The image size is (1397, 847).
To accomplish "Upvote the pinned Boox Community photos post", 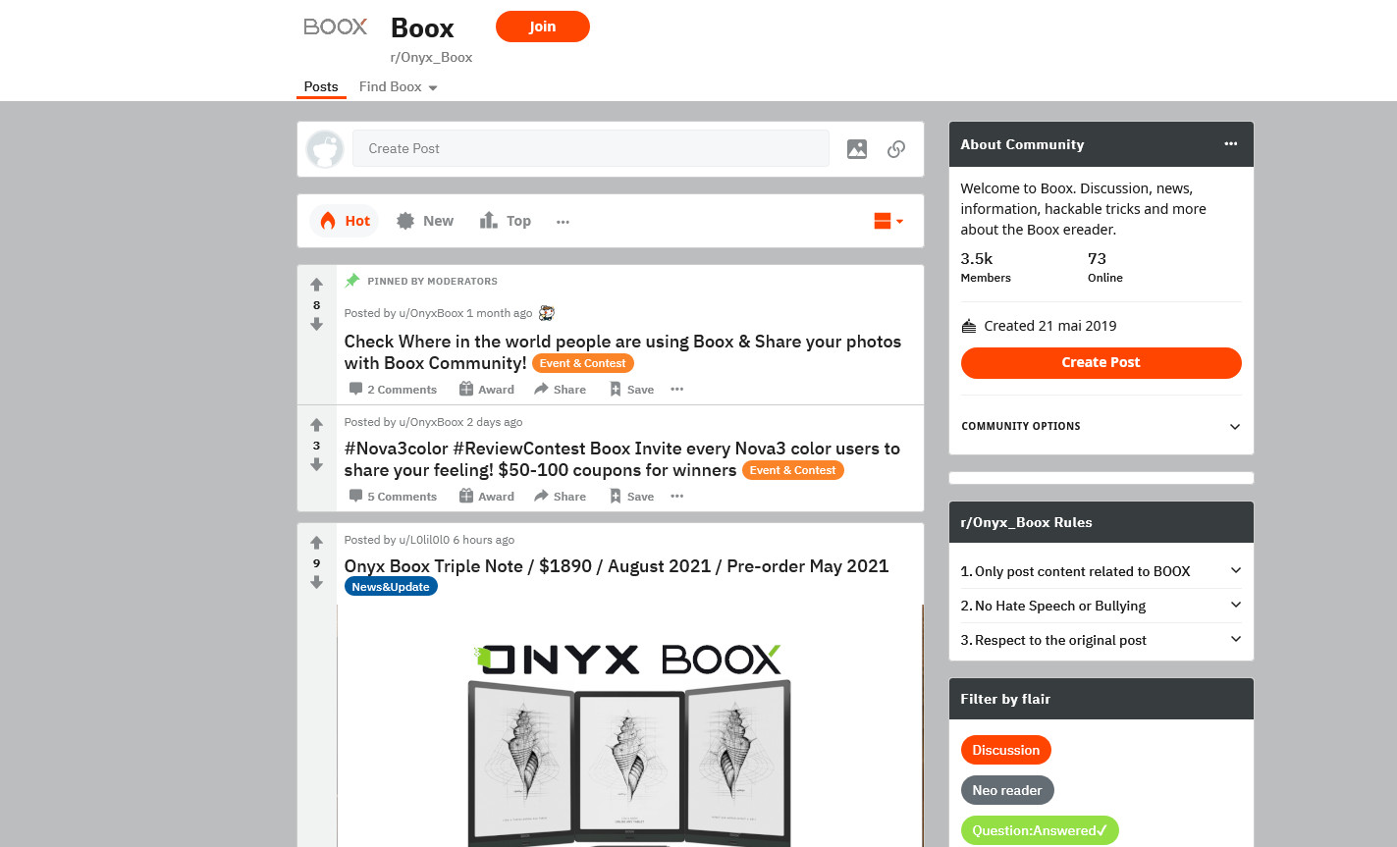I will click(x=316, y=285).
